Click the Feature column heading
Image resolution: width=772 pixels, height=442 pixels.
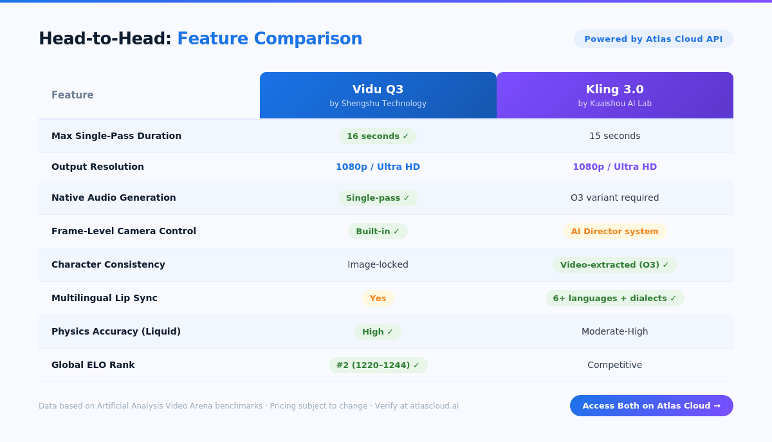tap(73, 95)
